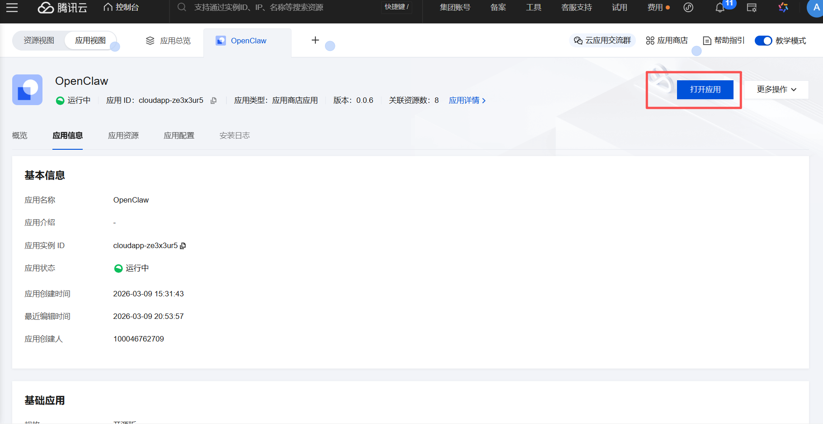The image size is (823, 424).
Task: Open the 备案 menu
Action: point(498,7)
